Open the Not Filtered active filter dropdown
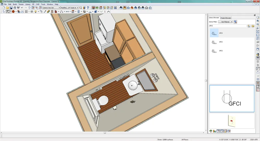The height and width of the screenshot is (141, 260). click(225, 22)
